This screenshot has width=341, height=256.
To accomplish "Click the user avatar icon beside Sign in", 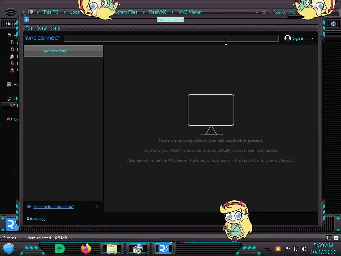I will click(287, 38).
